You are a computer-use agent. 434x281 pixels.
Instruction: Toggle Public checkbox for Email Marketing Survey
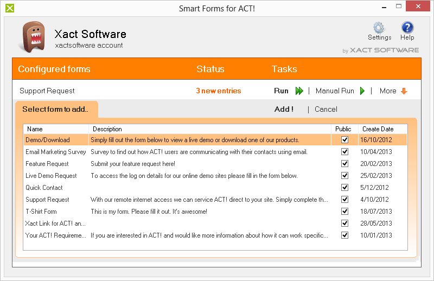click(344, 152)
